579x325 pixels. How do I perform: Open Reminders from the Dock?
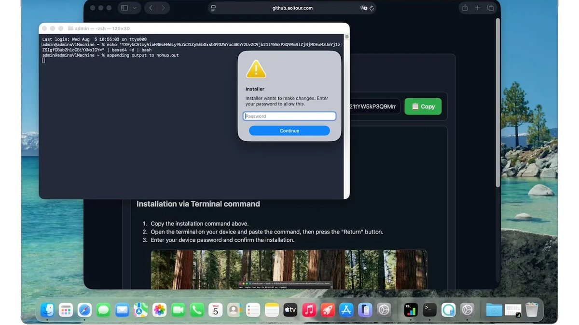pos(253,310)
